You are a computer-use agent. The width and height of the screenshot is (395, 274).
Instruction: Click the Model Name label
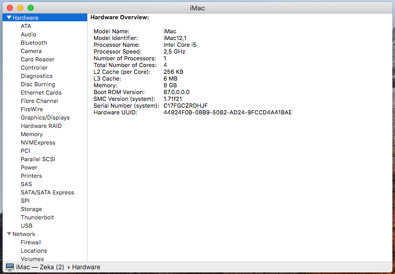click(112, 31)
